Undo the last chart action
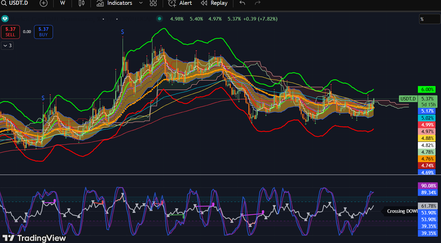This screenshot has width=441, height=243. (242, 3)
